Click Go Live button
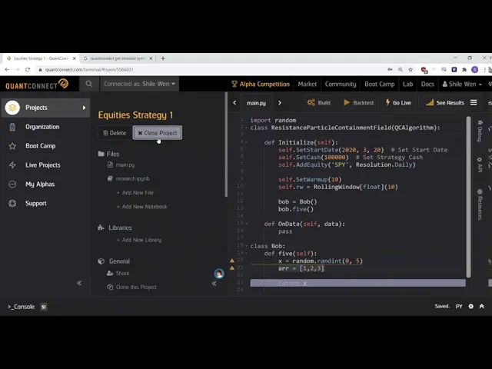 click(x=398, y=102)
